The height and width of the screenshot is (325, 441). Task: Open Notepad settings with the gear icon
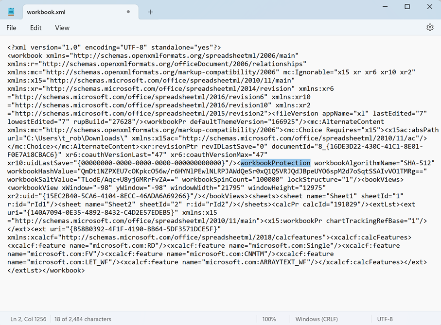[x=430, y=28]
